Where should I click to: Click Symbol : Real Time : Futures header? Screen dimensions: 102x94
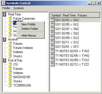click(75, 15)
